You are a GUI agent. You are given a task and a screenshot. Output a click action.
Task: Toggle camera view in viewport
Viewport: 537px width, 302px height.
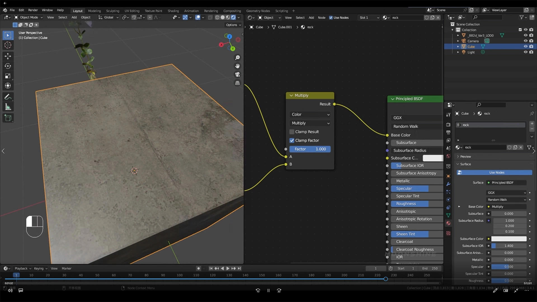point(237,75)
